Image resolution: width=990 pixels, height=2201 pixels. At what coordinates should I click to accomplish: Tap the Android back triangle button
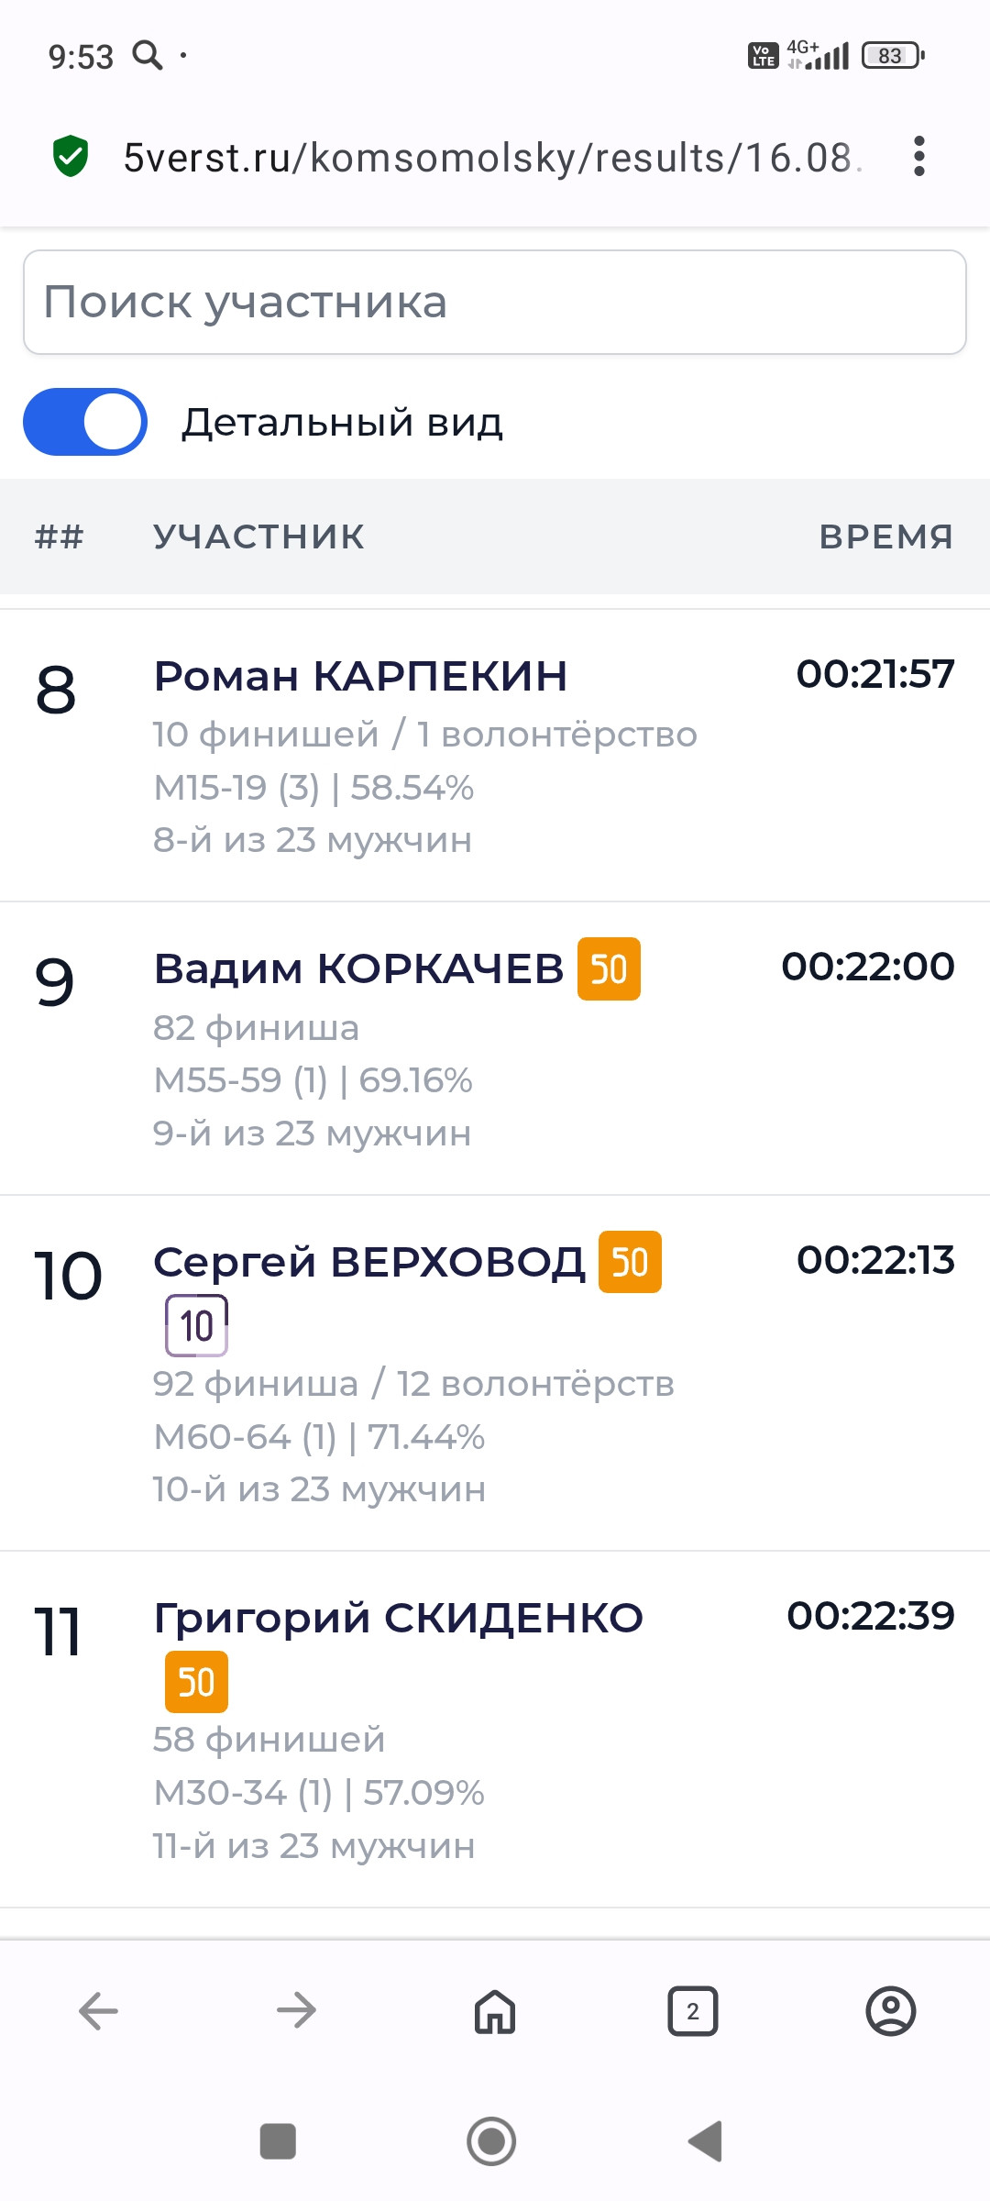pyautogui.click(x=706, y=2141)
